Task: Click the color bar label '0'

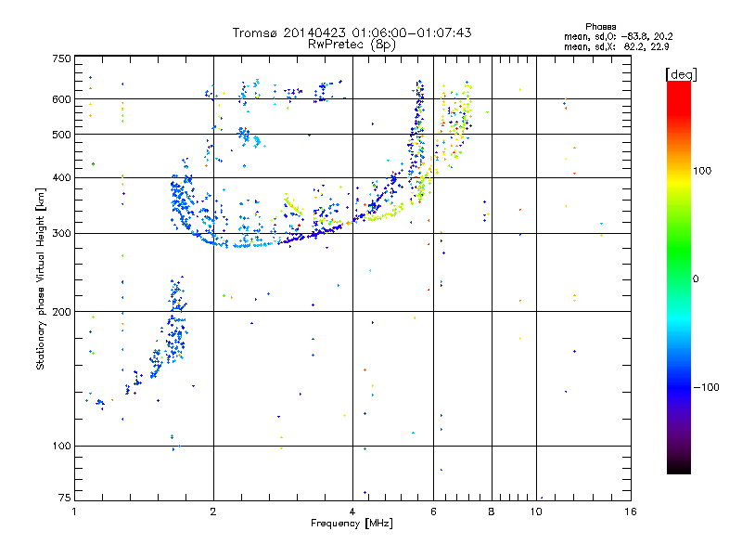Action: (x=696, y=278)
